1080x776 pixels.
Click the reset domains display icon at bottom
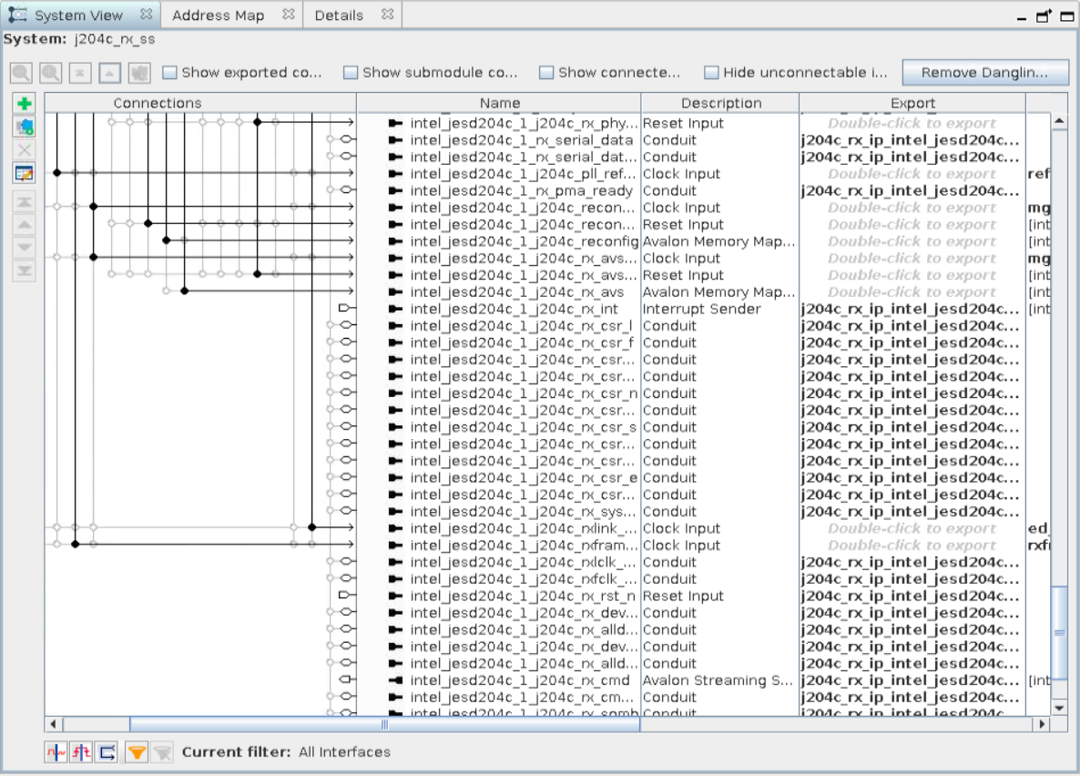[82, 752]
